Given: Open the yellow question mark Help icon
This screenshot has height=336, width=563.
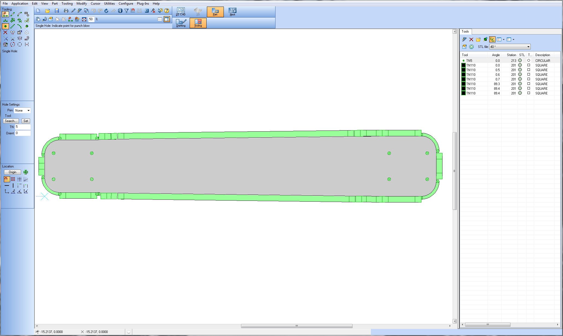Looking at the screenshot, I should point(167,11).
